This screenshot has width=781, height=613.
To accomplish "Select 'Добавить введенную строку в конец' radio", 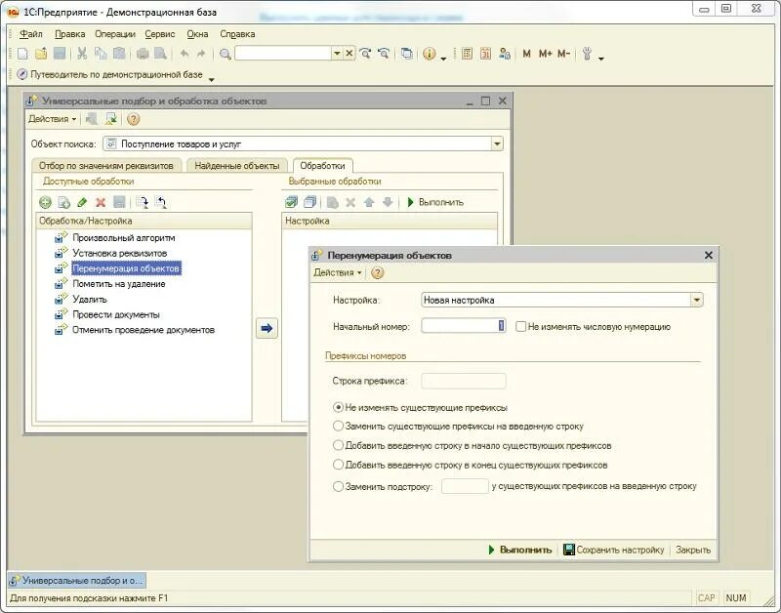I will [x=338, y=465].
